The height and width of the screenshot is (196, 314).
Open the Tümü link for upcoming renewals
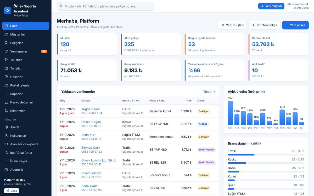point(209,92)
